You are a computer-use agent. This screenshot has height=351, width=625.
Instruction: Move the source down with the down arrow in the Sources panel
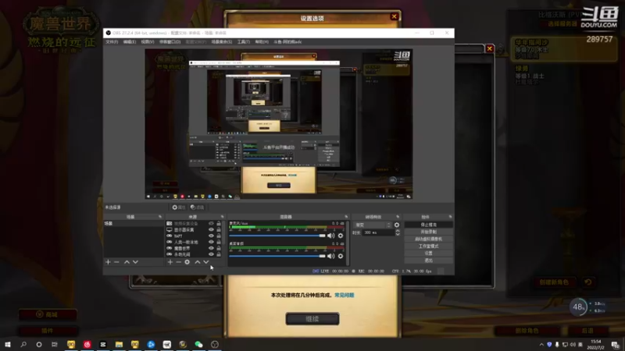tap(206, 262)
